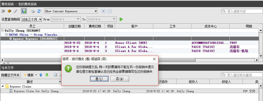Screen dimensions: 263x101
Task: Collapse the Agency Expense [20180822] node
Action: [11, 39]
